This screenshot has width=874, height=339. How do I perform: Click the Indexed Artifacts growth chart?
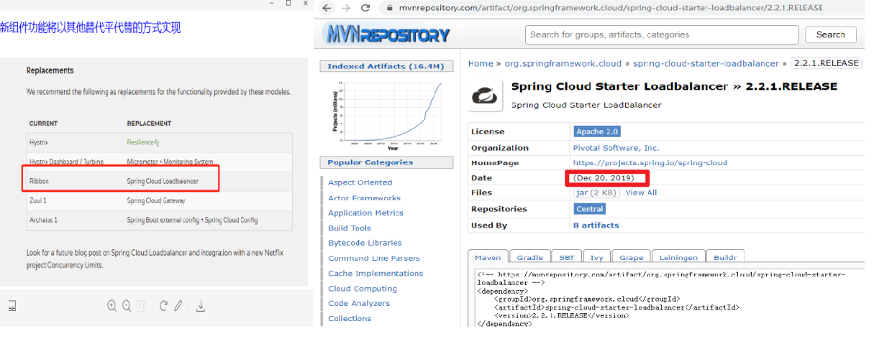(386, 114)
